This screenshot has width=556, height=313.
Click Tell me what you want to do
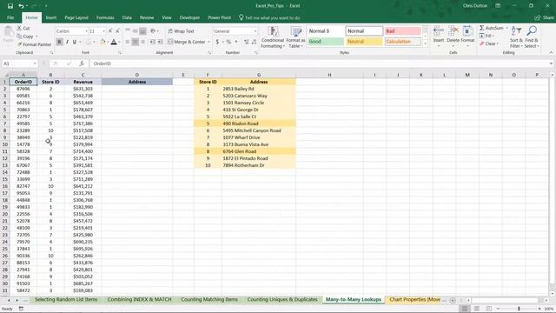[x=272, y=17]
